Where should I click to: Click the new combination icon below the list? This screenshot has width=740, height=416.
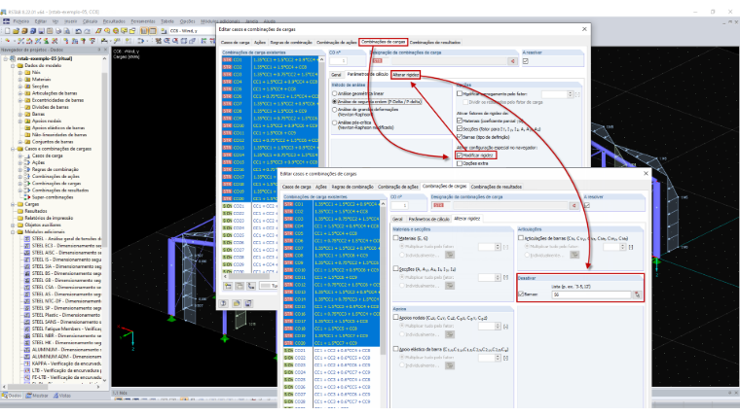228,286
